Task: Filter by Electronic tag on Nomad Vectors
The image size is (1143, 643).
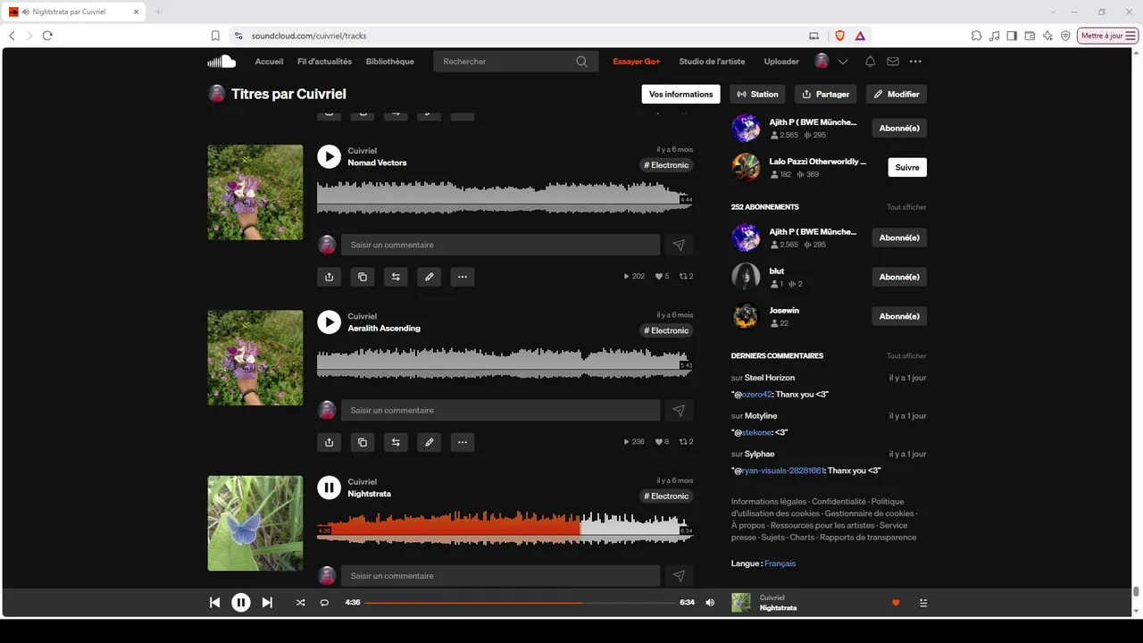Action: [x=667, y=165]
